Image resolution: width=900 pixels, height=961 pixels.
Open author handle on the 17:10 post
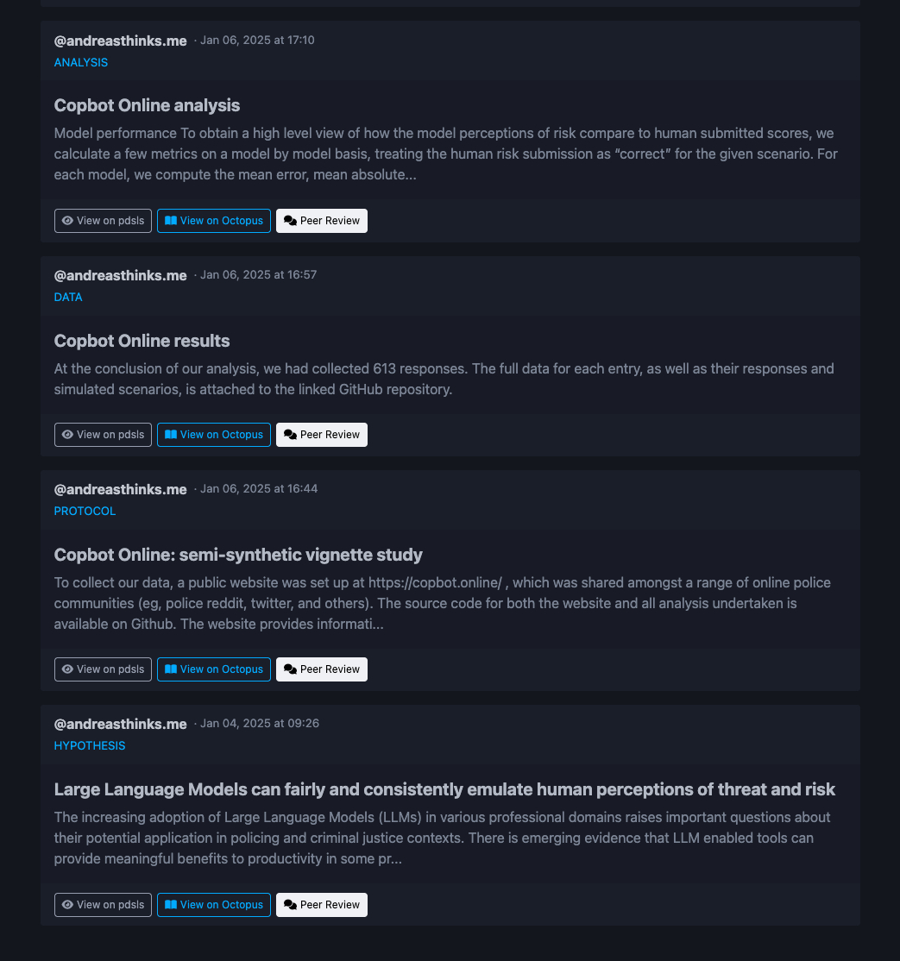[120, 41]
